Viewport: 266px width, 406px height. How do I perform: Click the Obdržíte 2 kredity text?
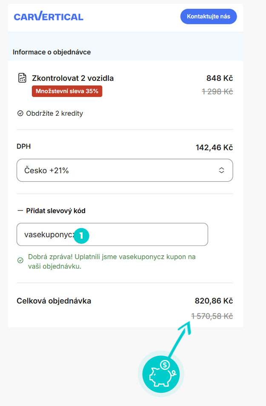(x=54, y=114)
